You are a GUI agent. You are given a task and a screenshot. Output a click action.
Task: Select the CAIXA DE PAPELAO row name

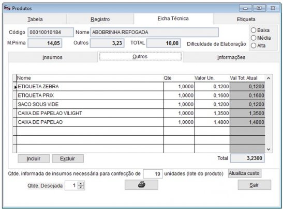point(40,122)
